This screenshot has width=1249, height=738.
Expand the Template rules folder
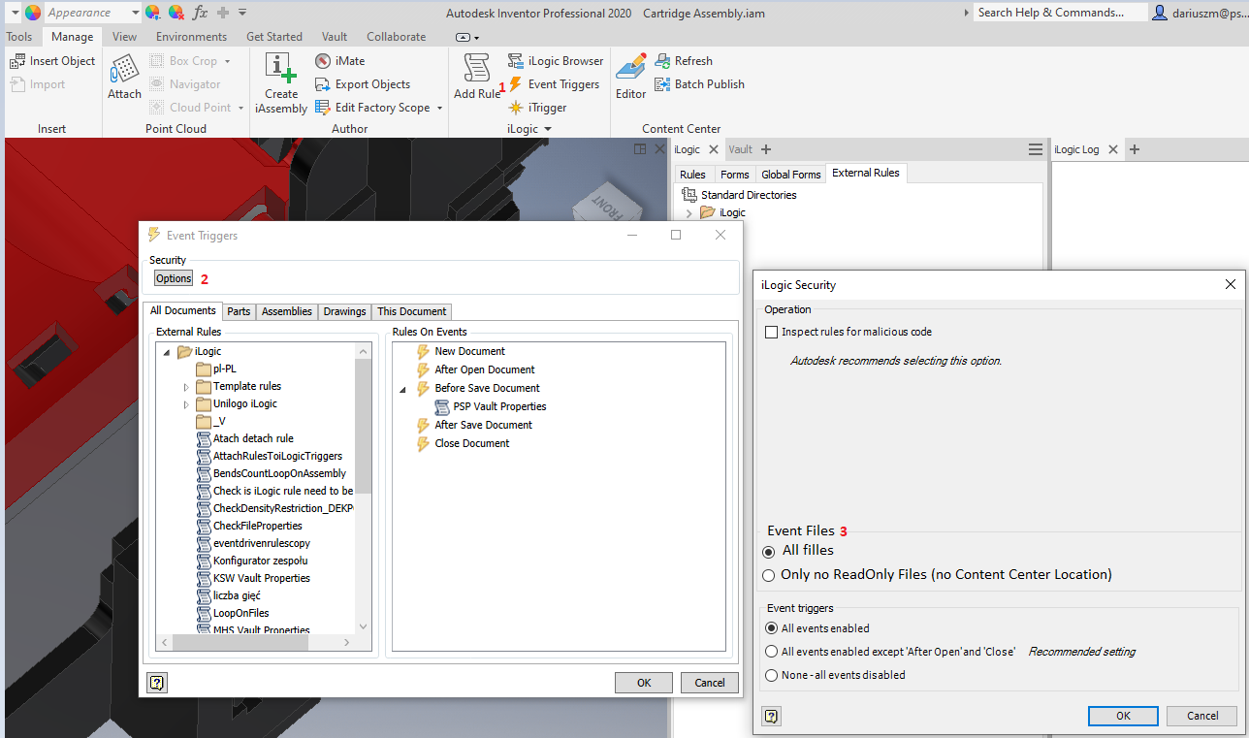(187, 387)
